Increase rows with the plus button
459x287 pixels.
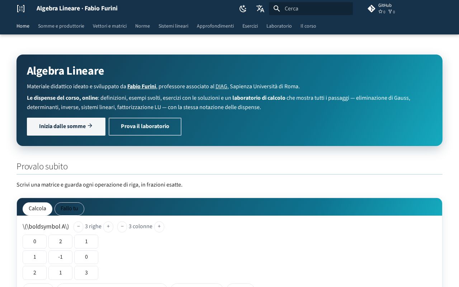point(108,227)
